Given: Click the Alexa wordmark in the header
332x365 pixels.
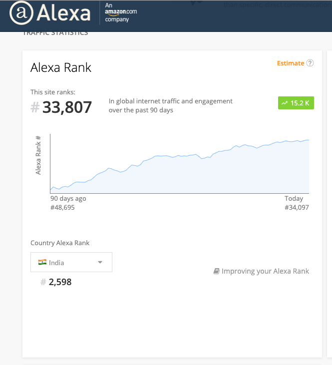Looking at the screenshot, I should pyautogui.click(x=63, y=13).
